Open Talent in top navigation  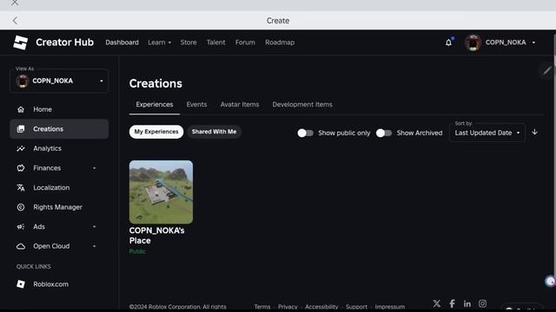(x=216, y=42)
